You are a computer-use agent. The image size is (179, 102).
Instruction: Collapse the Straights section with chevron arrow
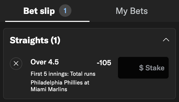tap(166, 40)
